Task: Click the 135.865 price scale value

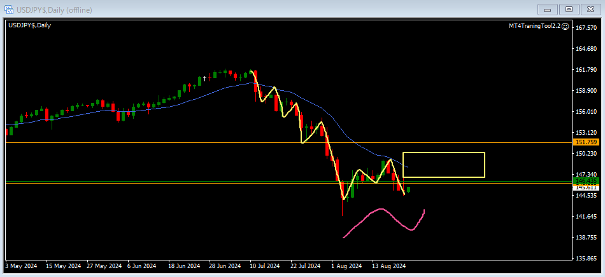Action: (585, 259)
